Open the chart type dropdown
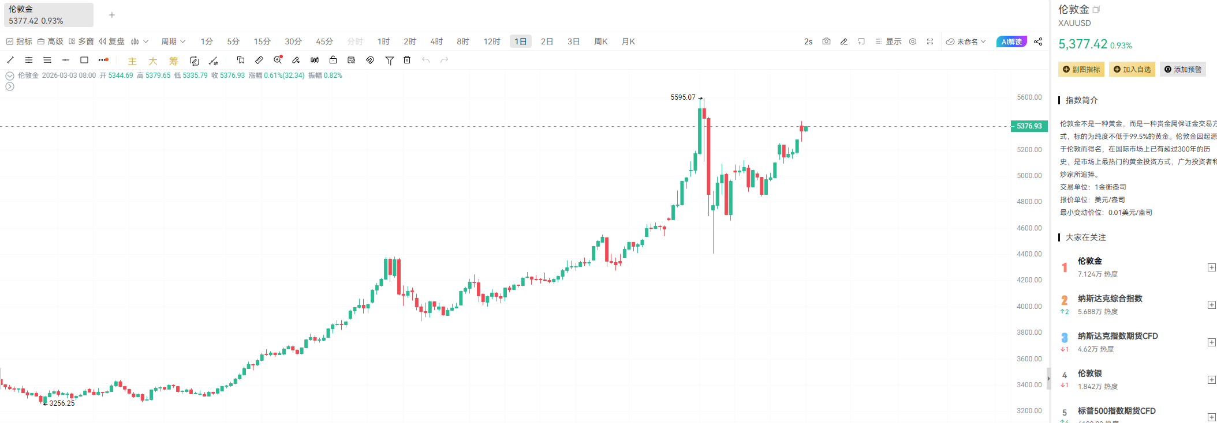This screenshot has width=1217, height=423. tap(140, 41)
